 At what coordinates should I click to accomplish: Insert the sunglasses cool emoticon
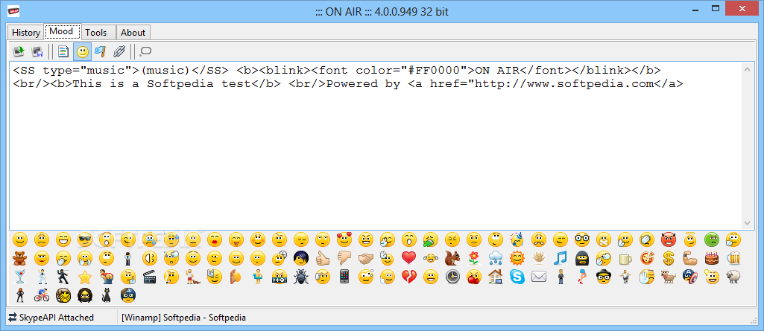(x=85, y=240)
